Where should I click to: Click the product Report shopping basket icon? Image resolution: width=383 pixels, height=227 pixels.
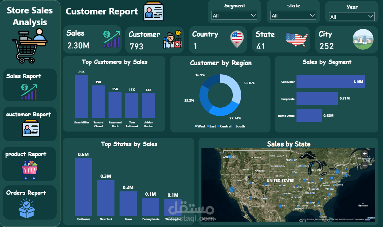[30, 170]
